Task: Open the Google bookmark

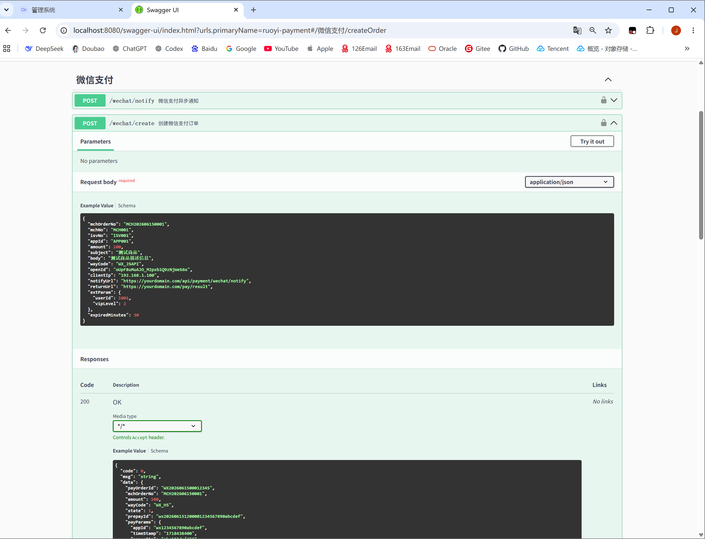Action: click(241, 49)
